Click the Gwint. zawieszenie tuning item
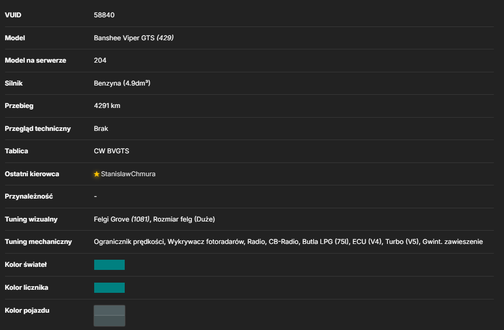504x330 pixels. pyautogui.click(x=453, y=242)
